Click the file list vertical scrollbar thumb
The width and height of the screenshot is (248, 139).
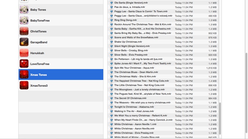(x=220, y=119)
